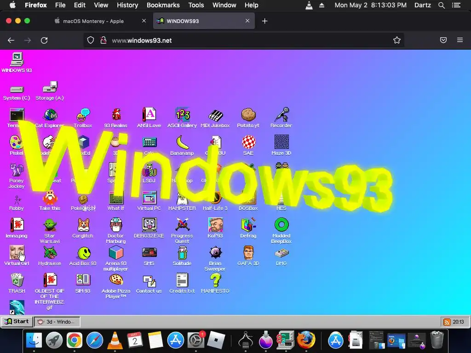471x353 pixels.
Task: Go back to previous page
Action: 11,40
